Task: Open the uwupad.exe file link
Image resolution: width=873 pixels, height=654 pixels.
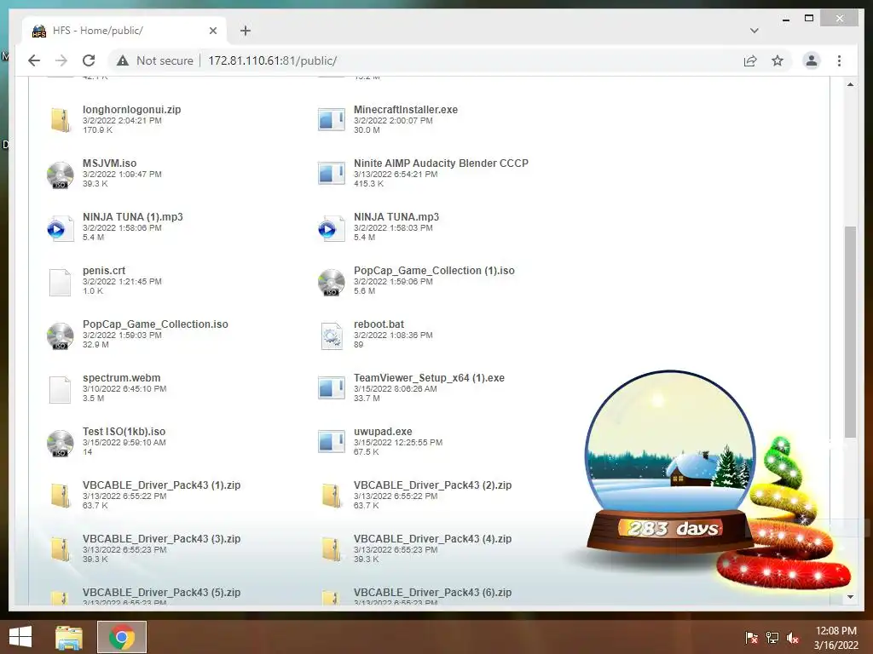Action: click(383, 431)
